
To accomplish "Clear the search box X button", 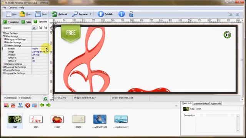I will [x=34, y=28].
